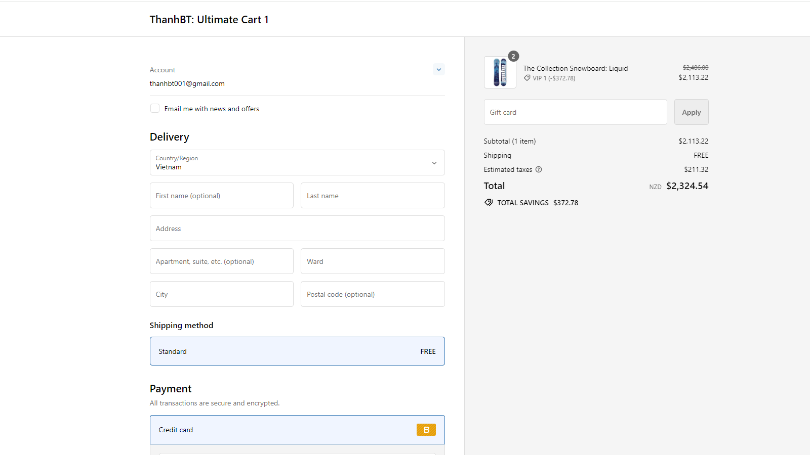Click the chevron icon in the Account section

click(438, 69)
